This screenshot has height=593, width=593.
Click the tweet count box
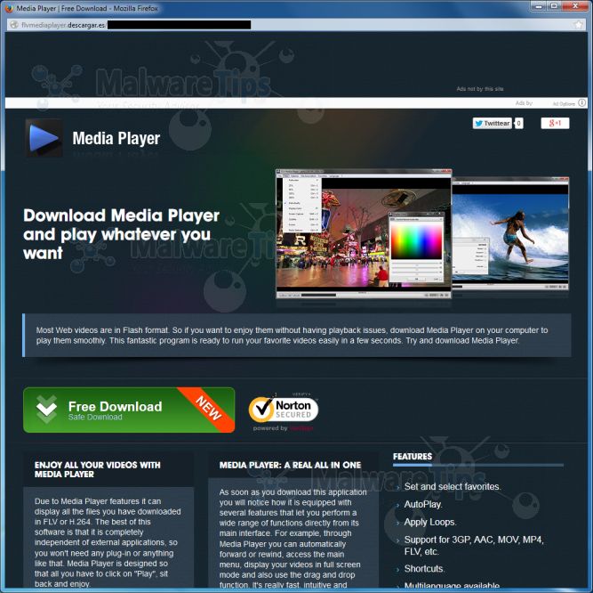519,123
